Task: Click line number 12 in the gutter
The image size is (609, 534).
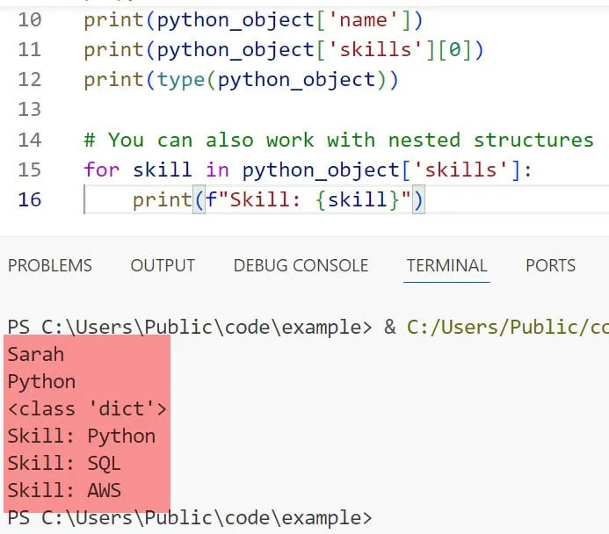Action: point(29,80)
